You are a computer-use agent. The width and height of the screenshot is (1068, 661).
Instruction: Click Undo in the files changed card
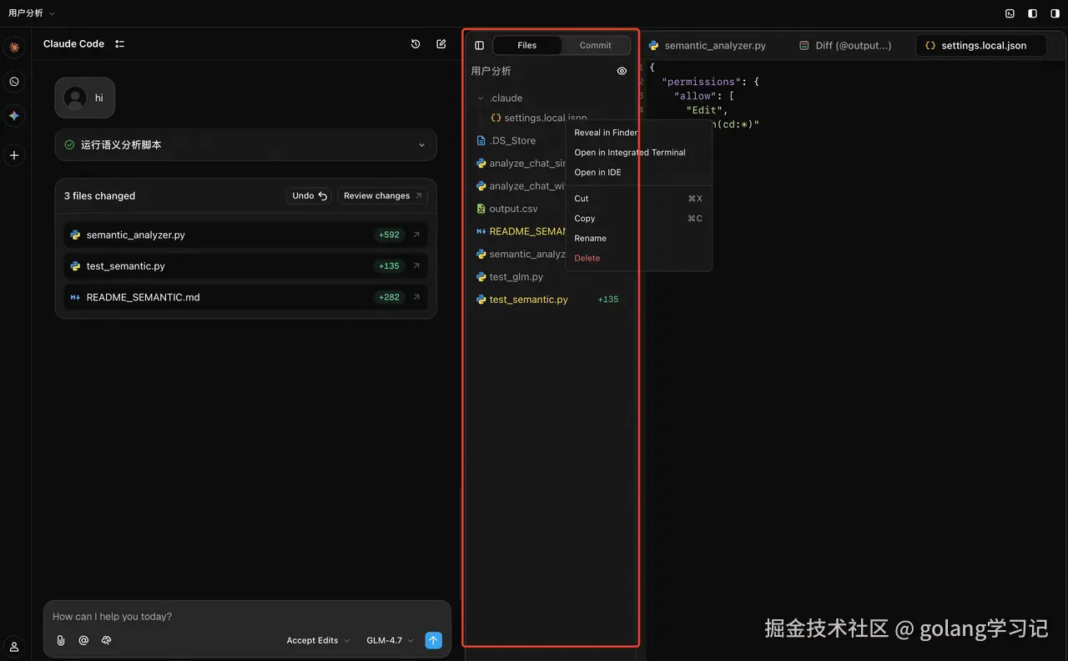click(x=309, y=195)
